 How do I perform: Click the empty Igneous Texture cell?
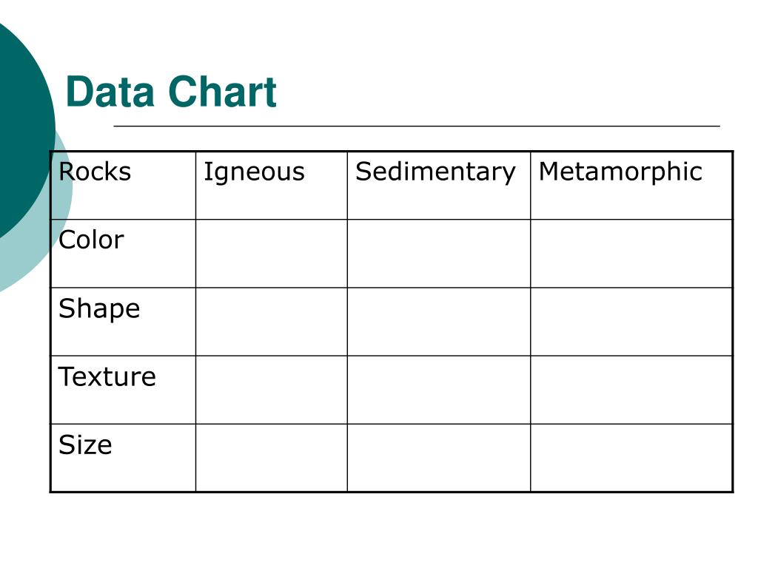272,390
